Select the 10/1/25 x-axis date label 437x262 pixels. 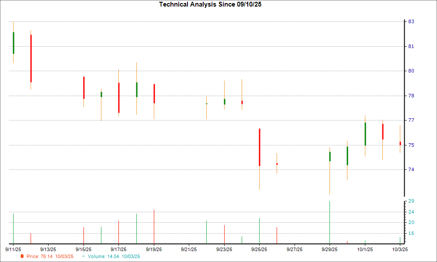coord(365,249)
